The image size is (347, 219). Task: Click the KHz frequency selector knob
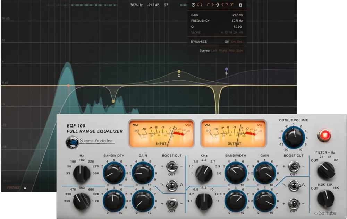[x=204, y=174]
